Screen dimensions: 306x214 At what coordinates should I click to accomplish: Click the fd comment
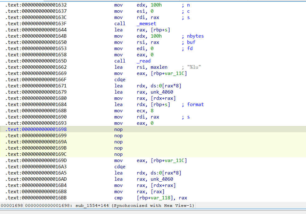[x=190, y=49]
